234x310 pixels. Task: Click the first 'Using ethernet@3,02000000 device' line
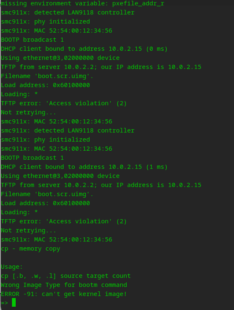(60, 58)
